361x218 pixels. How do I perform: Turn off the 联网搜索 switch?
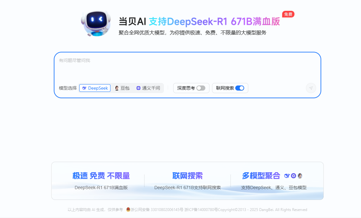240,88
